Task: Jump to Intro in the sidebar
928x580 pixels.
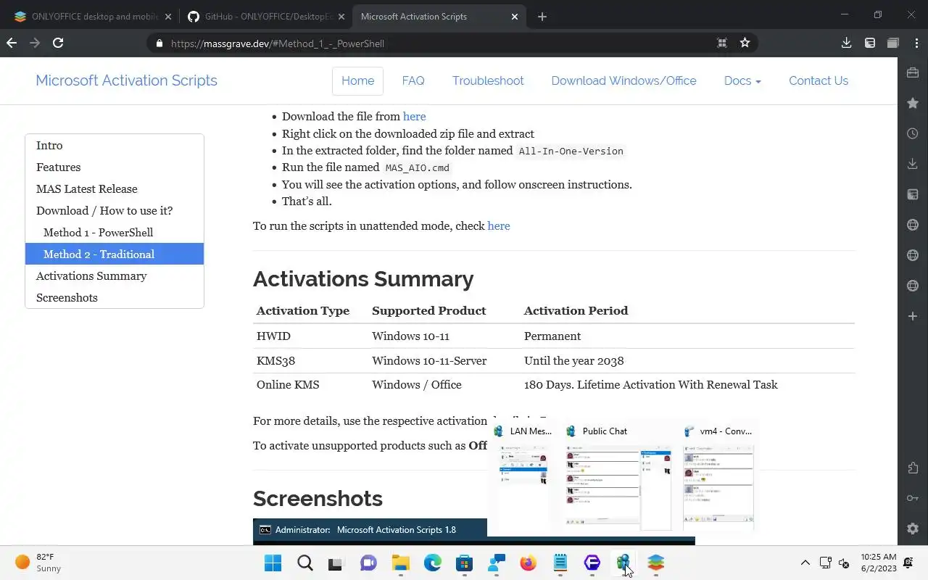Action: 115,145
